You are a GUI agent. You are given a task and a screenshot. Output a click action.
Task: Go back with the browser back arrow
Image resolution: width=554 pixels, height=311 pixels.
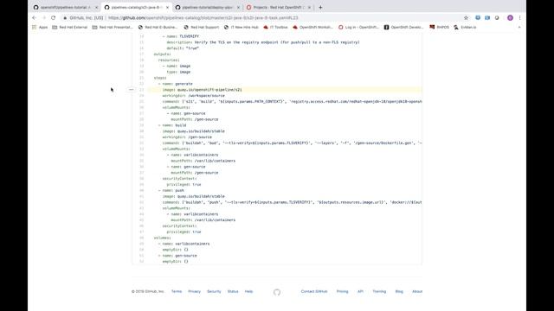[x=35, y=17]
